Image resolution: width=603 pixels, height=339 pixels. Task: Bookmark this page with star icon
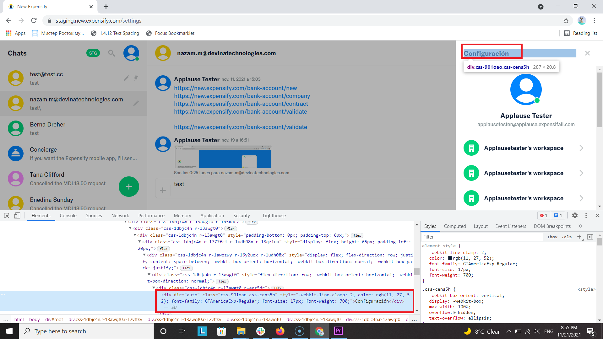point(566,21)
